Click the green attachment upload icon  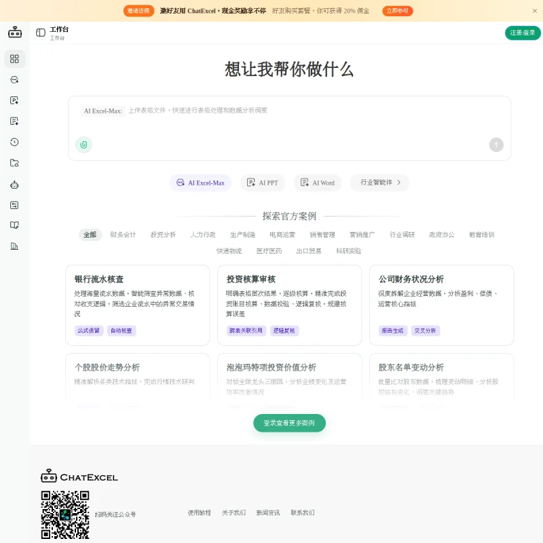[x=83, y=145]
